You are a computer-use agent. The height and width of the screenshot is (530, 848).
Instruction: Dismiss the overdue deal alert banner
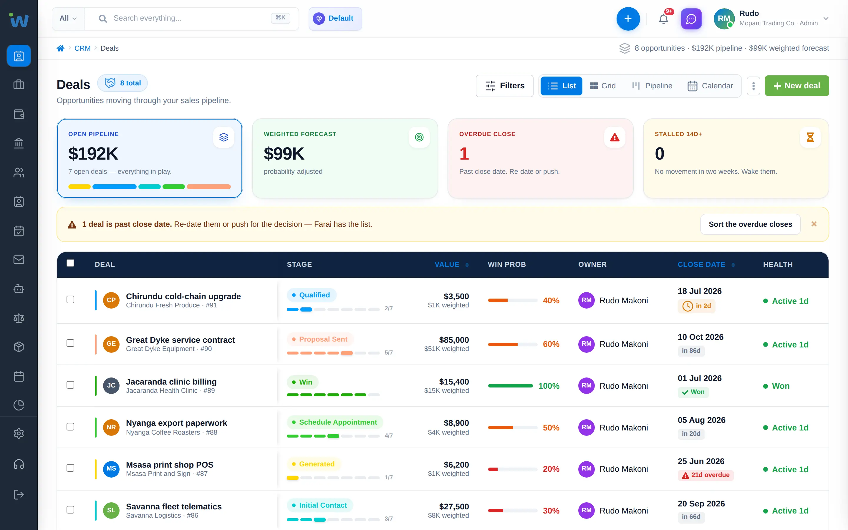pyautogui.click(x=814, y=224)
